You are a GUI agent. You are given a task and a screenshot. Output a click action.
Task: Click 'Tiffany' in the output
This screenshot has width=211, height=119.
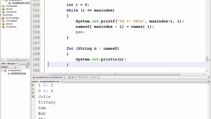coord(47,102)
